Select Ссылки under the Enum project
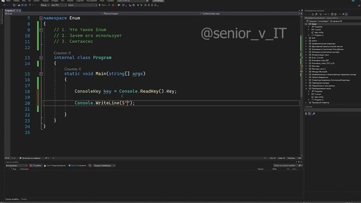 (318, 30)
